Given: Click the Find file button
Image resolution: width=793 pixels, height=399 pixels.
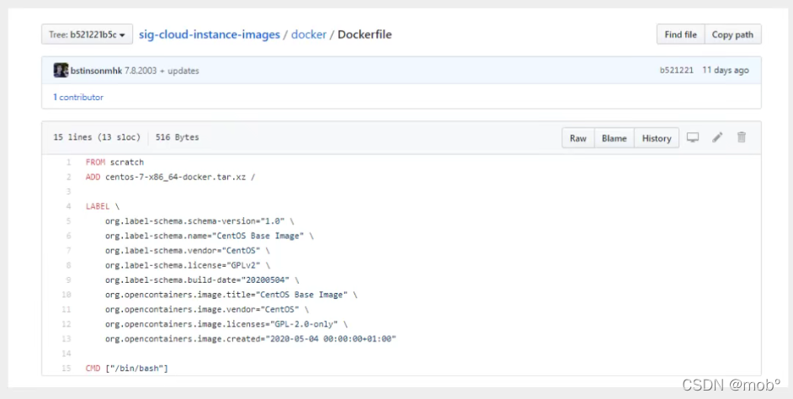Looking at the screenshot, I should point(680,35).
